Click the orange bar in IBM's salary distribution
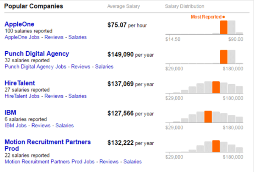The height and width of the screenshot is (172, 254). [208, 116]
